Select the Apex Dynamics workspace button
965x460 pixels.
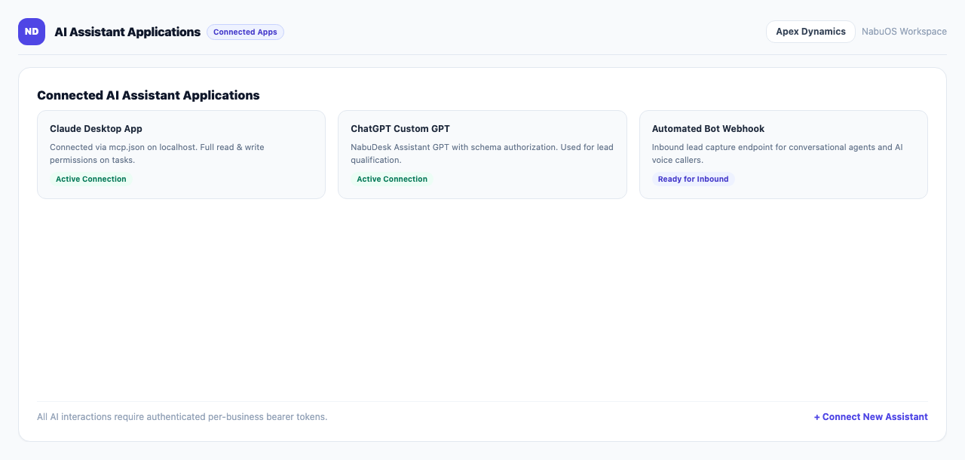(x=810, y=32)
